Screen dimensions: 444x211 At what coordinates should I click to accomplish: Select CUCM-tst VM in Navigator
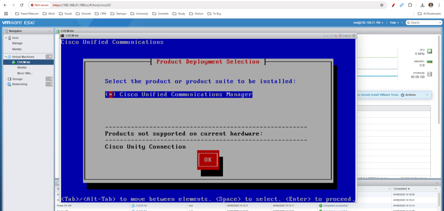[x=28, y=62]
